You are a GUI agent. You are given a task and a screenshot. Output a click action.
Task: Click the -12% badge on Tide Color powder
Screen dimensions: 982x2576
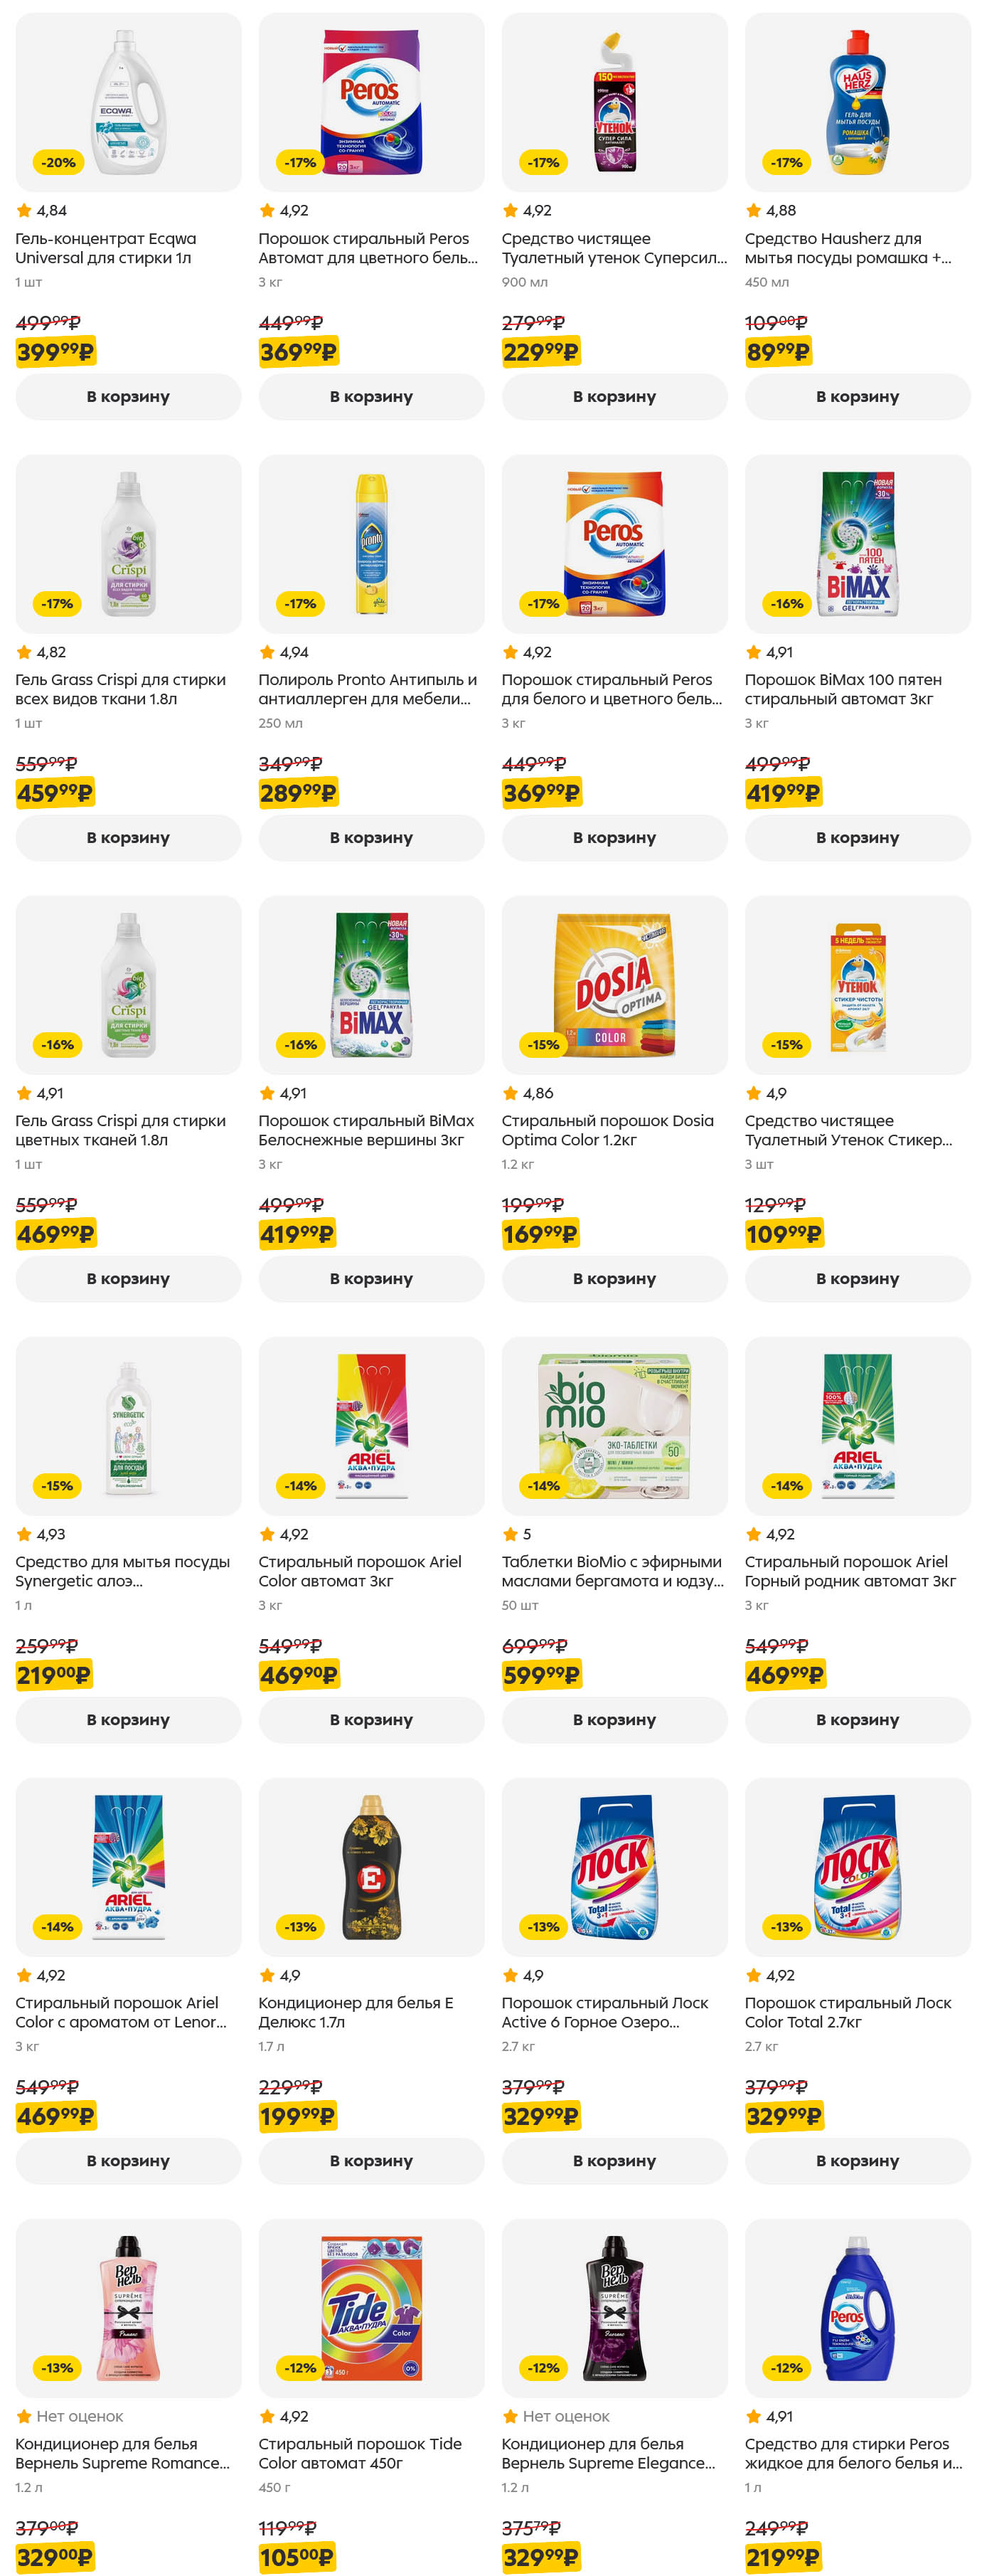[x=300, y=2367]
